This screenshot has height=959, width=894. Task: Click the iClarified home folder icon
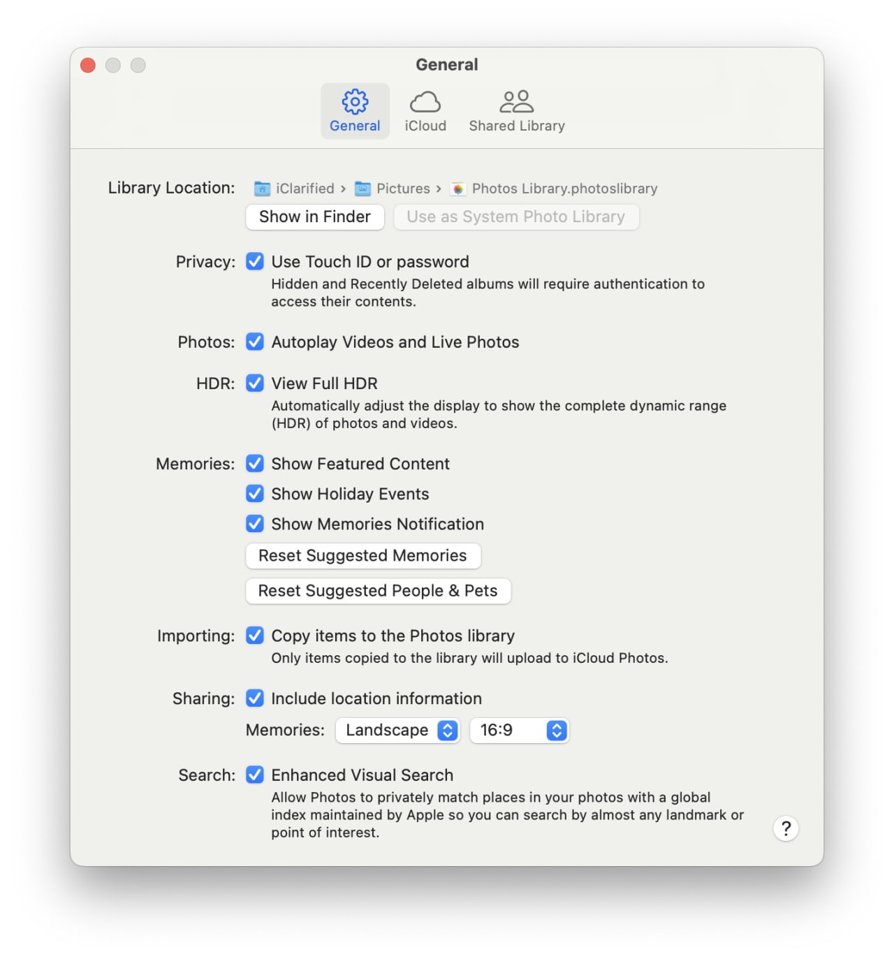tap(262, 189)
